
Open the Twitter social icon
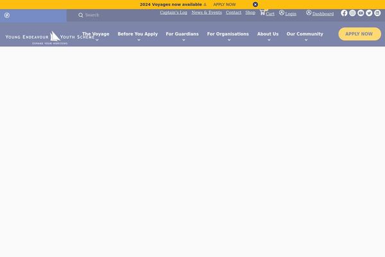[369, 13]
